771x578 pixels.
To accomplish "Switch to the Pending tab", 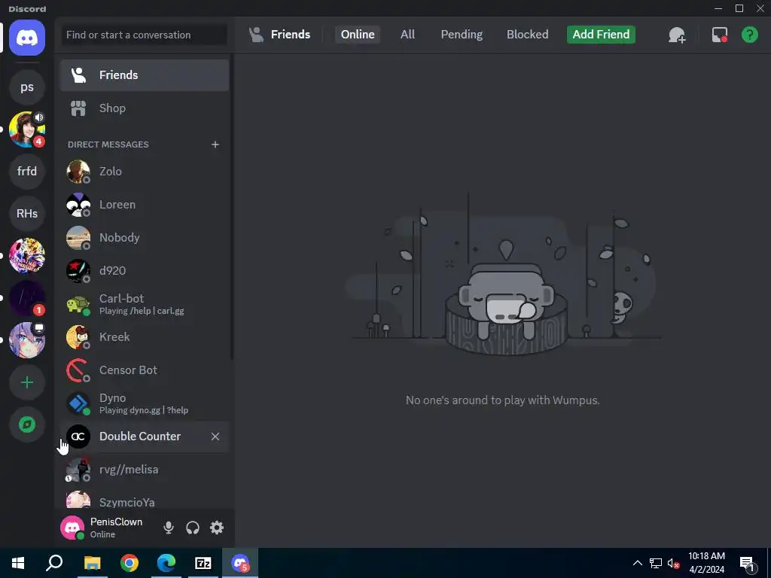I will point(462,35).
